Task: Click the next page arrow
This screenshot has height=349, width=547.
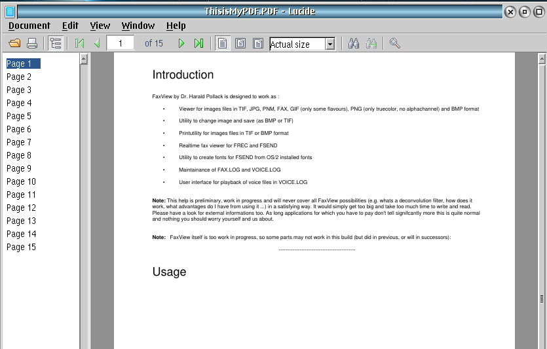Action: tap(181, 44)
